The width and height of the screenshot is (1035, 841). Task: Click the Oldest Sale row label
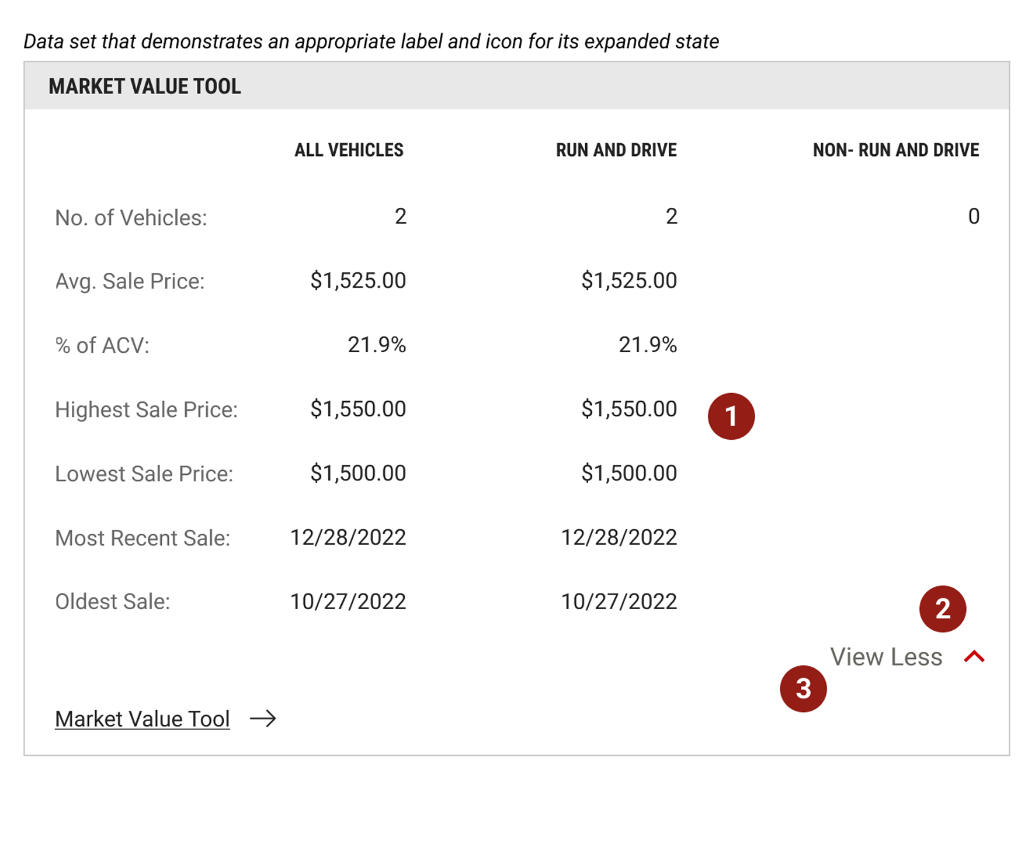coord(112,602)
